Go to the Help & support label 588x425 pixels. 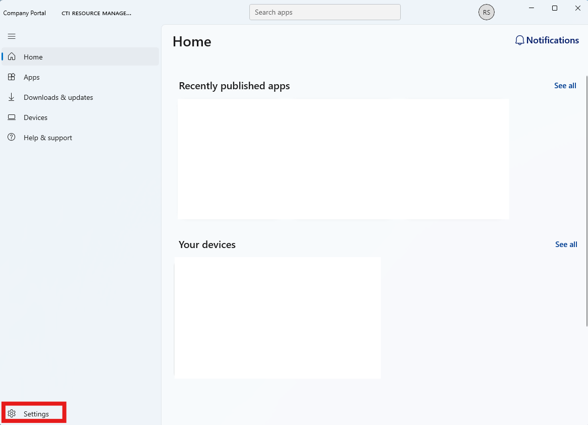point(48,138)
